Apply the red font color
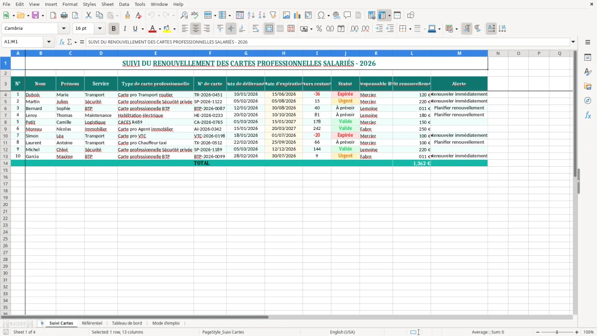597x336 pixels. (x=153, y=29)
